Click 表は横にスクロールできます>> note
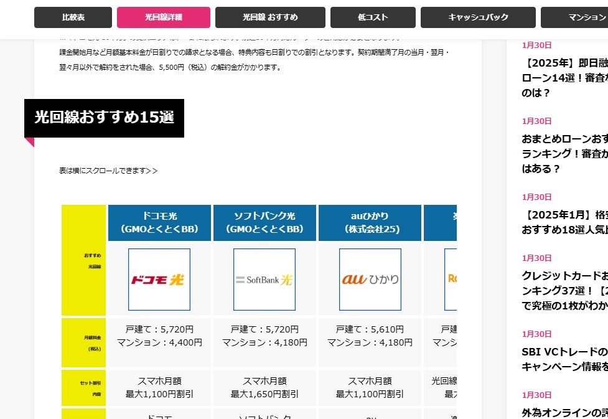The height and width of the screenshot is (419, 608). pos(108,171)
